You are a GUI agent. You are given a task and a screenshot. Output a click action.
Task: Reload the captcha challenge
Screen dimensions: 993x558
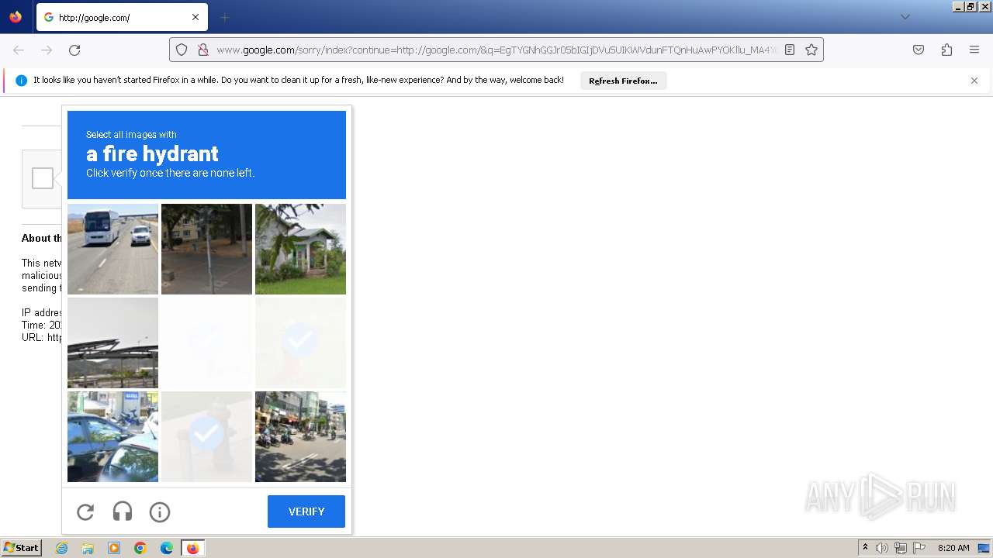pyautogui.click(x=85, y=511)
